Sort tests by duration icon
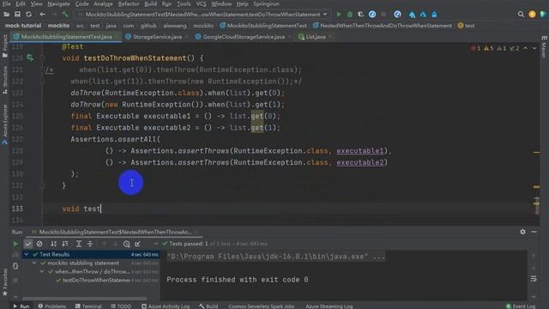 65,244
